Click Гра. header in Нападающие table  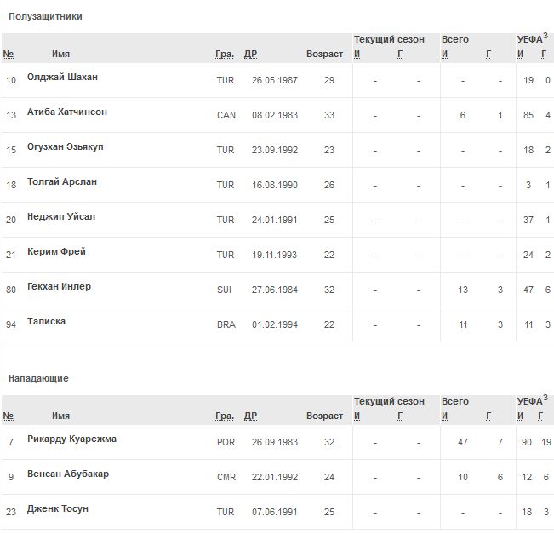tap(225, 416)
